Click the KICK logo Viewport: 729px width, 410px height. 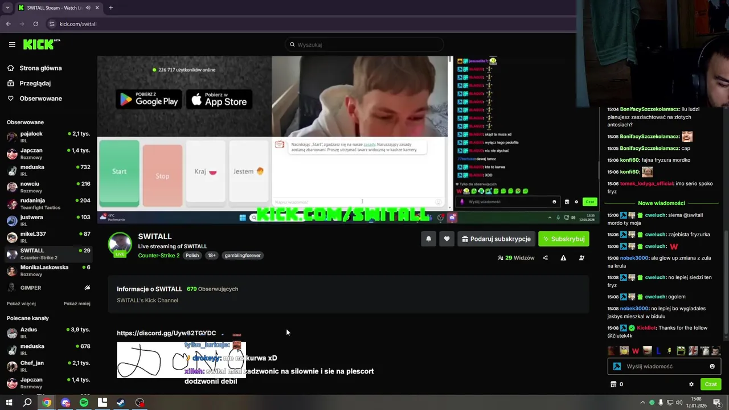tap(42, 44)
